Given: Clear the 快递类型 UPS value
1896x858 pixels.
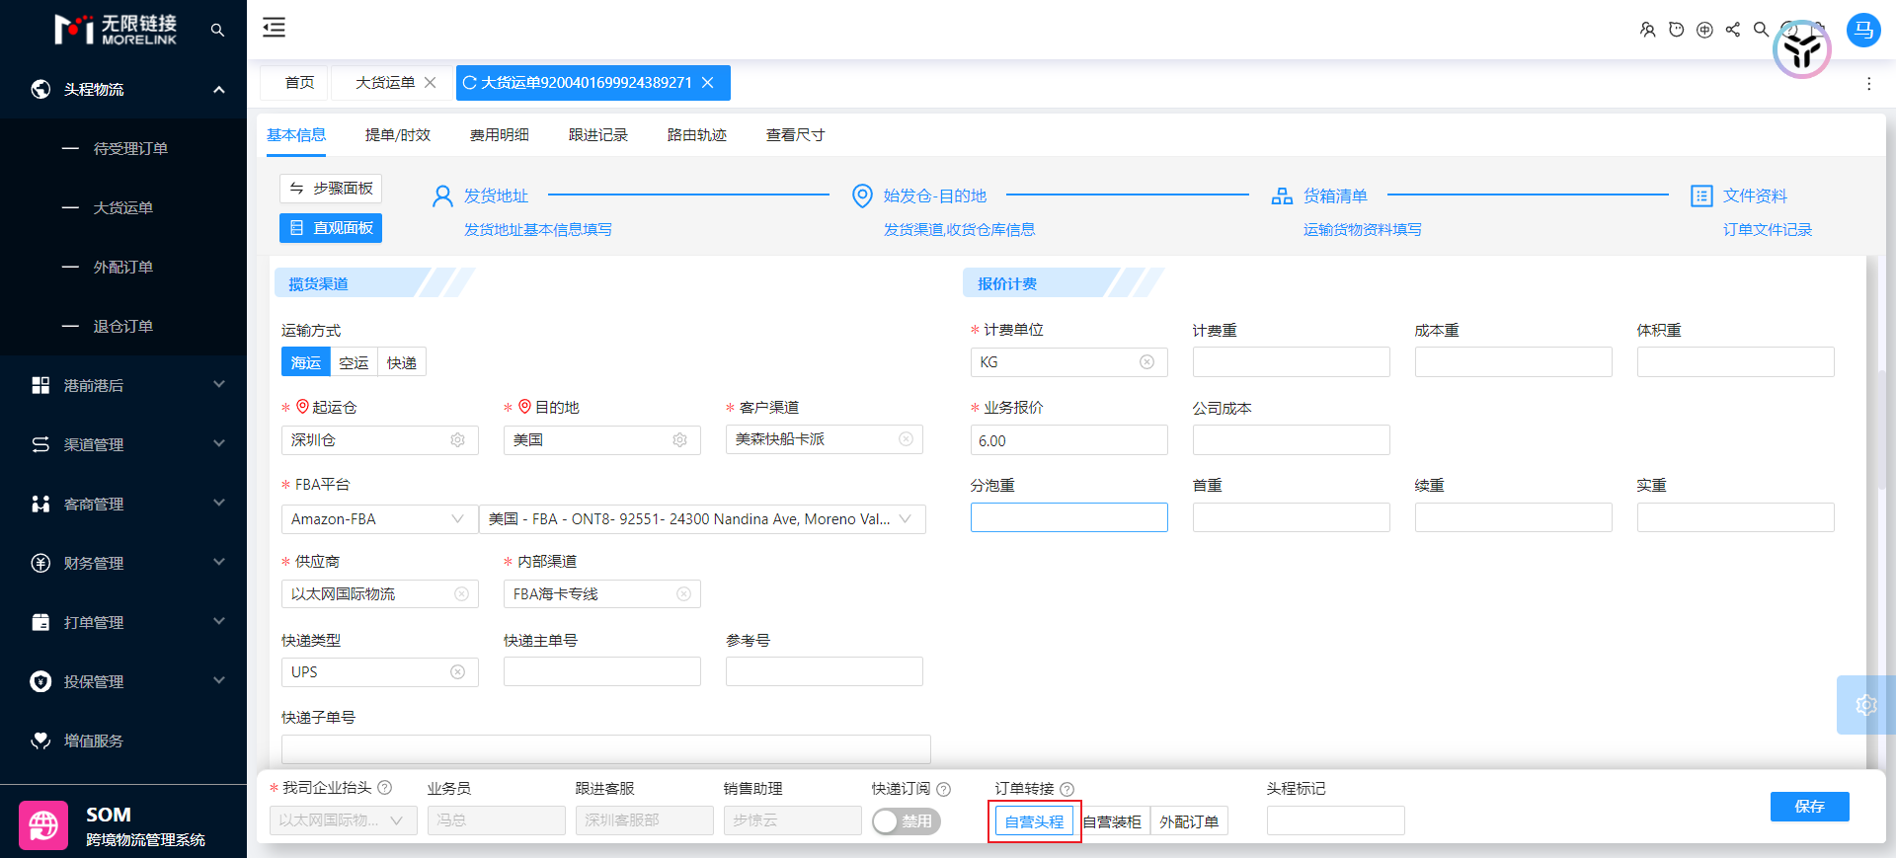Looking at the screenshot, I should pos(458,672).
